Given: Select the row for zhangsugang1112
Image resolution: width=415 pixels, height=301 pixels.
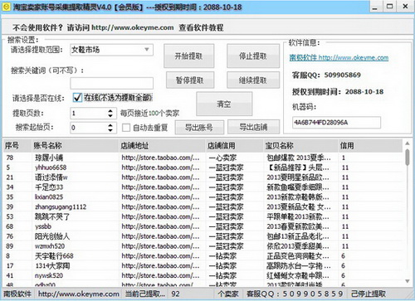Looking at the screenshot, I should coord(203,206).
